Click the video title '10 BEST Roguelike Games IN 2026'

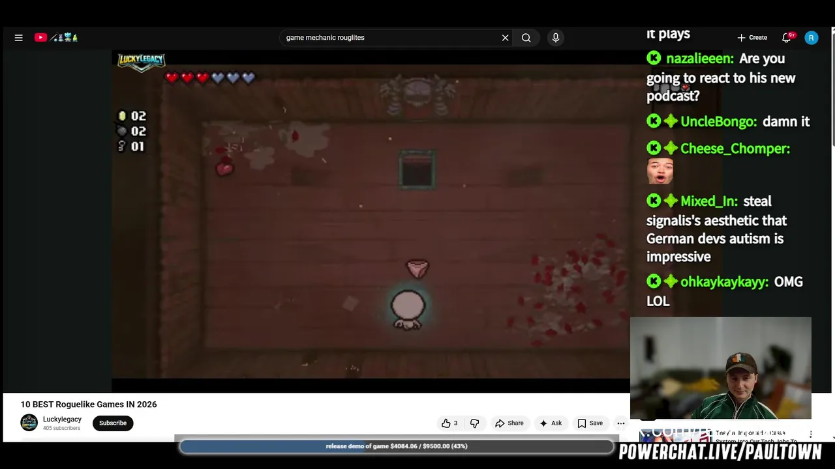pyautogui.click(x=89, y=405)
